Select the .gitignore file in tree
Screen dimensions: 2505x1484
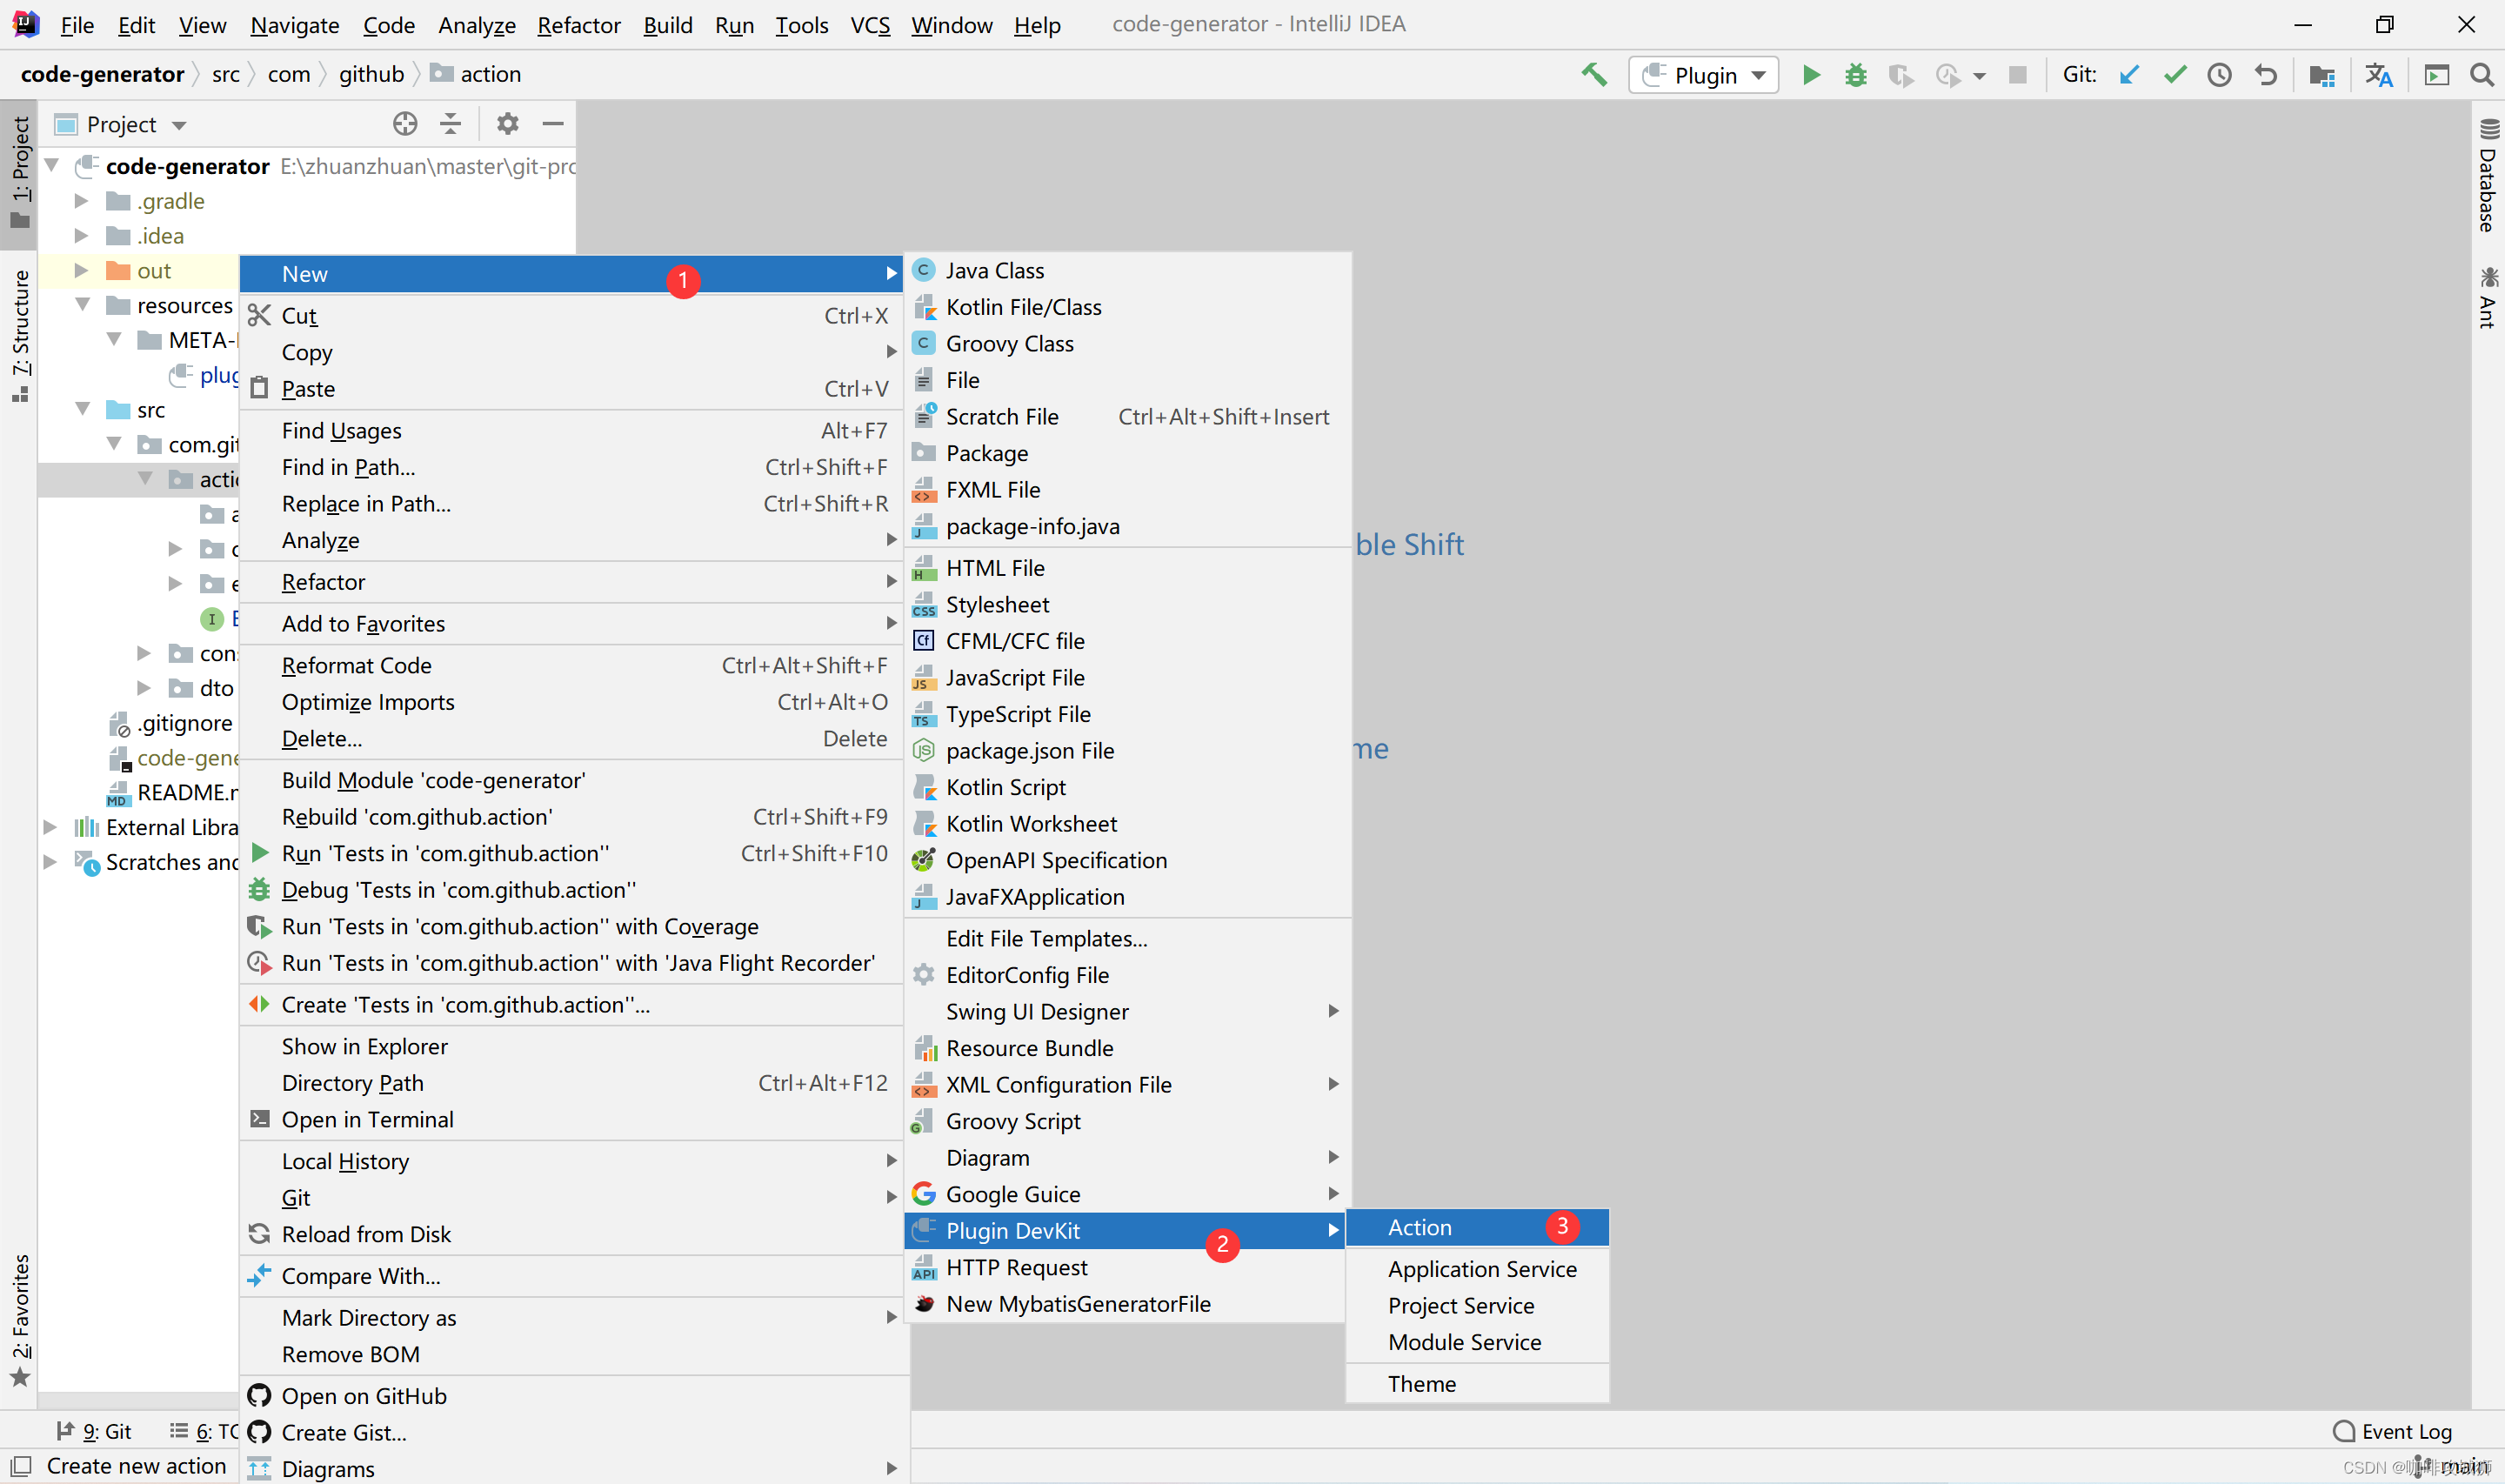tap(185, 723)
